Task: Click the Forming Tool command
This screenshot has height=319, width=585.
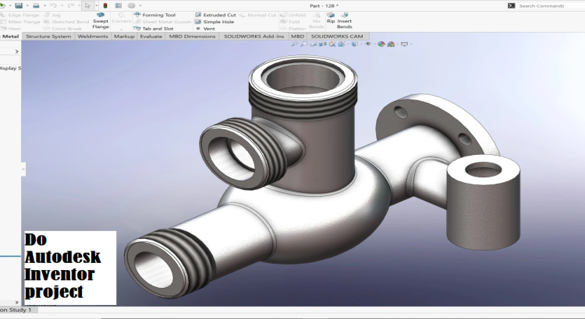Action: (x=154, y=15)
